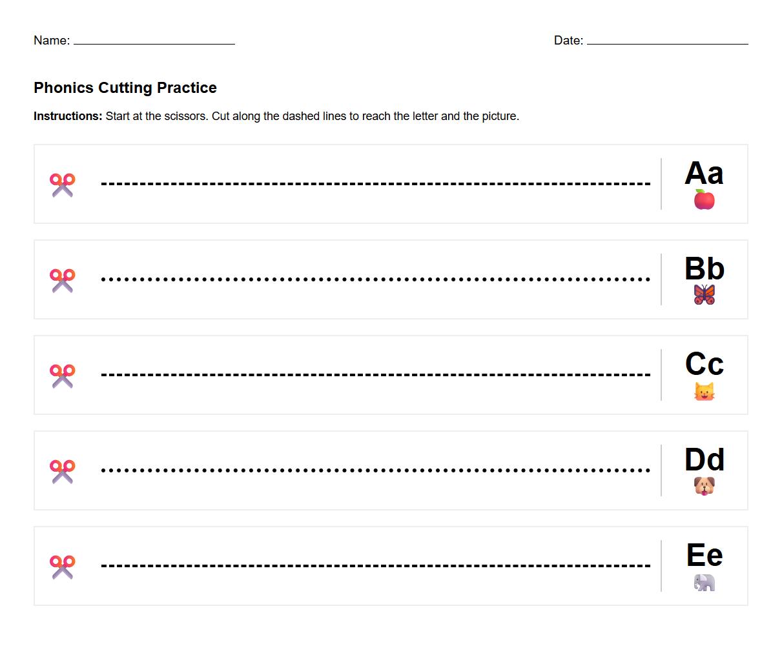This screenshot has width=782, height=655.
Task: Click the dotted cutting line in the Bb row
Action: click(376, 279)
